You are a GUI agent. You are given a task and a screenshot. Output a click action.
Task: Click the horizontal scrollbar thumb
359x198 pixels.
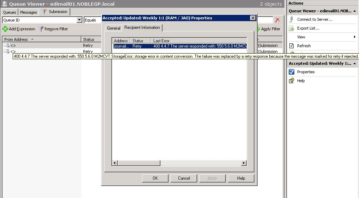[x=139, y=163]
